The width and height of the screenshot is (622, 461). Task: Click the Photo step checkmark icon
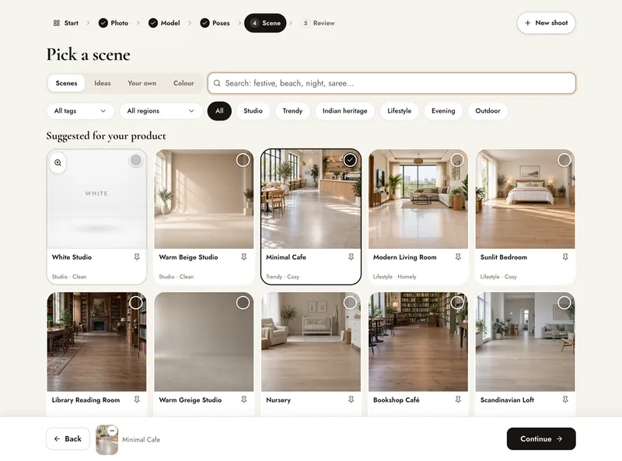tap(103, 23)
